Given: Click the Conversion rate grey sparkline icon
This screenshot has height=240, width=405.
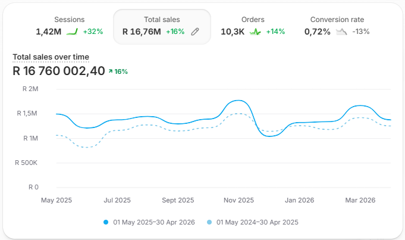Looking at the screenshot, I should tap(341, 32).
